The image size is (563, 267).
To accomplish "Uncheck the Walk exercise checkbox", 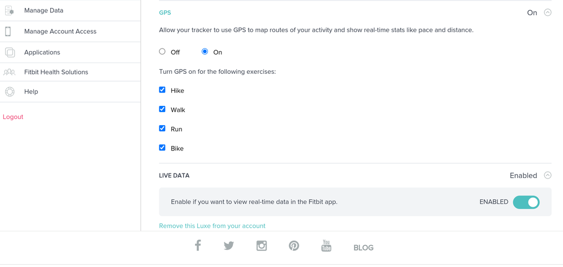I will point(162,109).
